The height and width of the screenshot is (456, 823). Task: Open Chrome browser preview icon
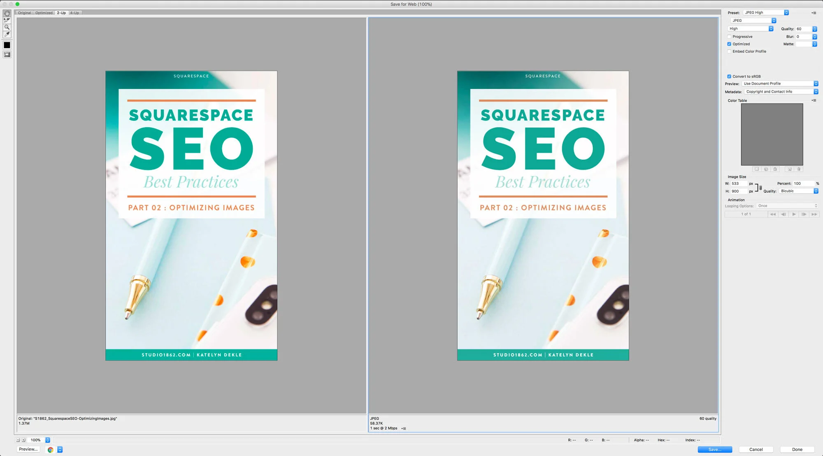[x=50, y=450]
